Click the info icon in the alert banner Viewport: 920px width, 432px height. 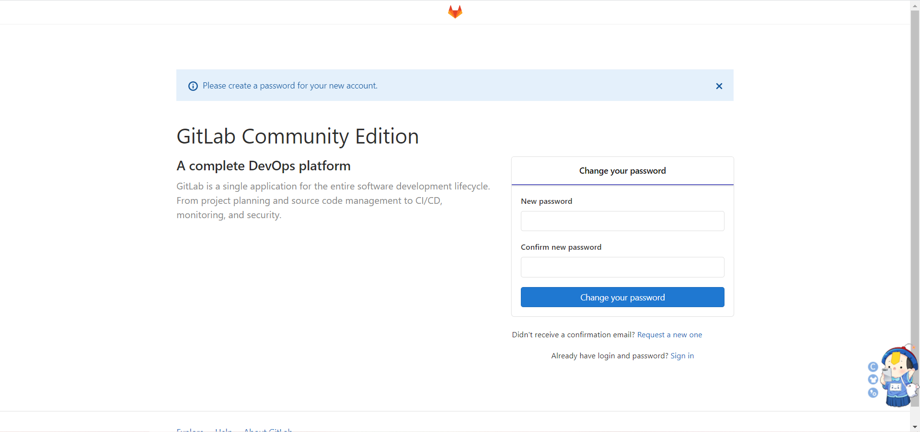click(x=193, y=86)
